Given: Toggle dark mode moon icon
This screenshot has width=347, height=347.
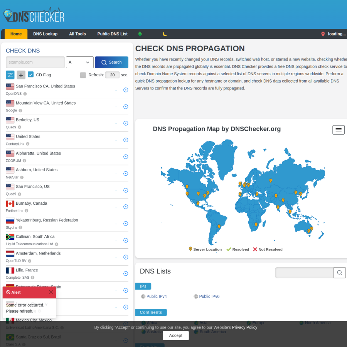Looking at the screenshot, I should point(165,34).
